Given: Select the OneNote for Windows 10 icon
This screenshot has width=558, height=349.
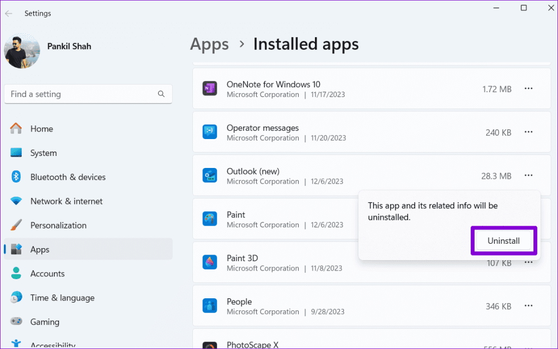Looking at the screenshot, I should (x=210, y=88).
